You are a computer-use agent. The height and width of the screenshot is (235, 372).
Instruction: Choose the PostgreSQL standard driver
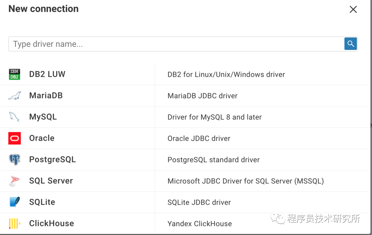(213, 160)
